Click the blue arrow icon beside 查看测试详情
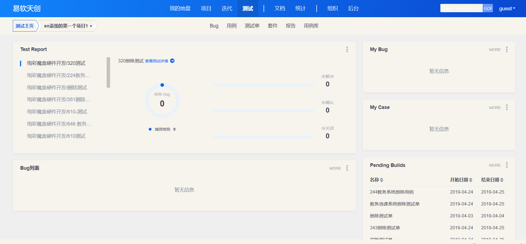 [x=172, y=61]
